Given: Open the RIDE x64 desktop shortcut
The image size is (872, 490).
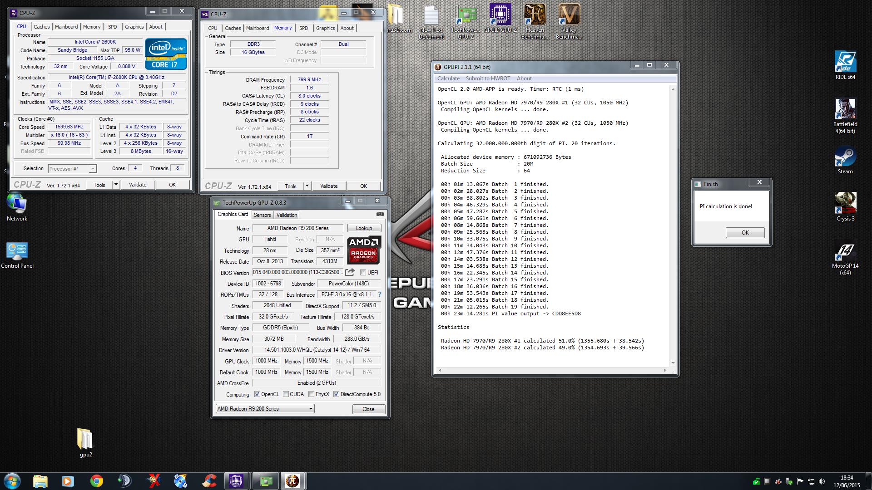Looking at the screenshot, I should click(x=845, y=65).
